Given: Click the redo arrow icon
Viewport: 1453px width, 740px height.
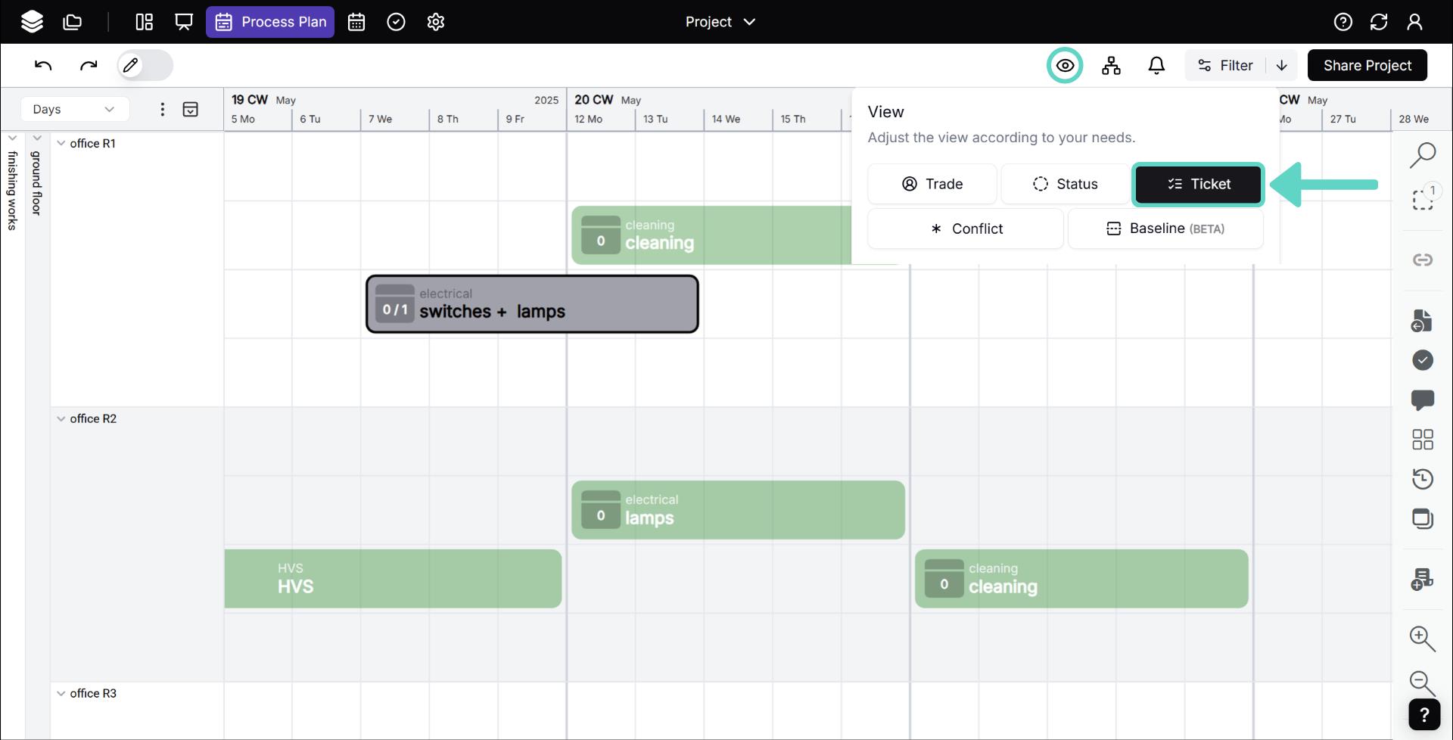Looking at the screenshot, I should tap(89, 65).
